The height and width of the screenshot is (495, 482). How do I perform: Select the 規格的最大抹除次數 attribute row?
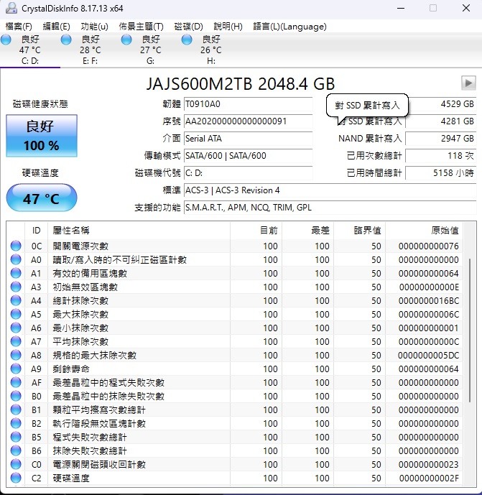coord(234,355)
